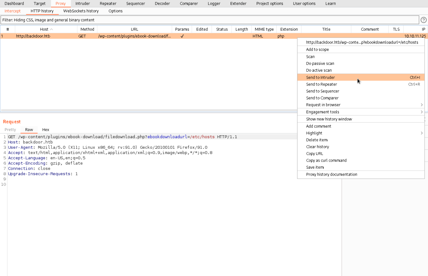
Task: Choose Clear history entry
Action: [x=361, y=147]
